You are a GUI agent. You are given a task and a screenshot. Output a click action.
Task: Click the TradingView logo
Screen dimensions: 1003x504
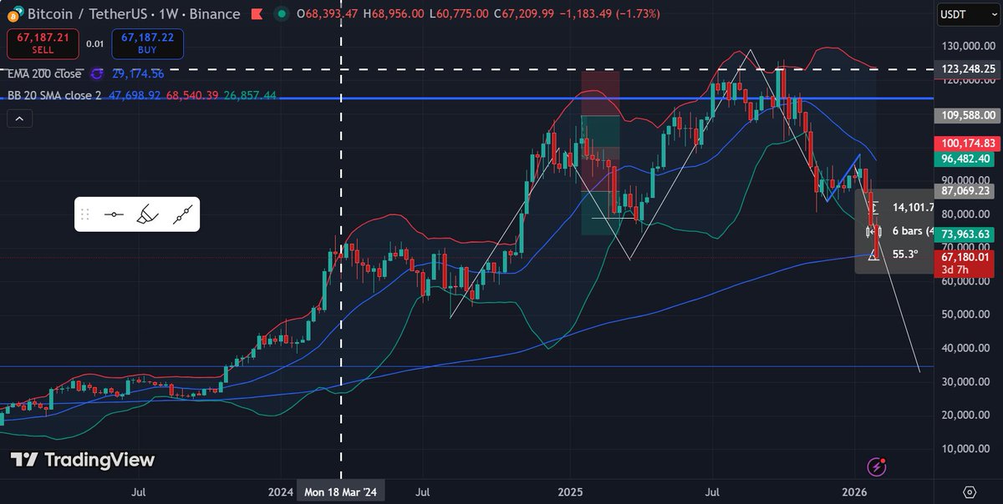tap(83, 460)
